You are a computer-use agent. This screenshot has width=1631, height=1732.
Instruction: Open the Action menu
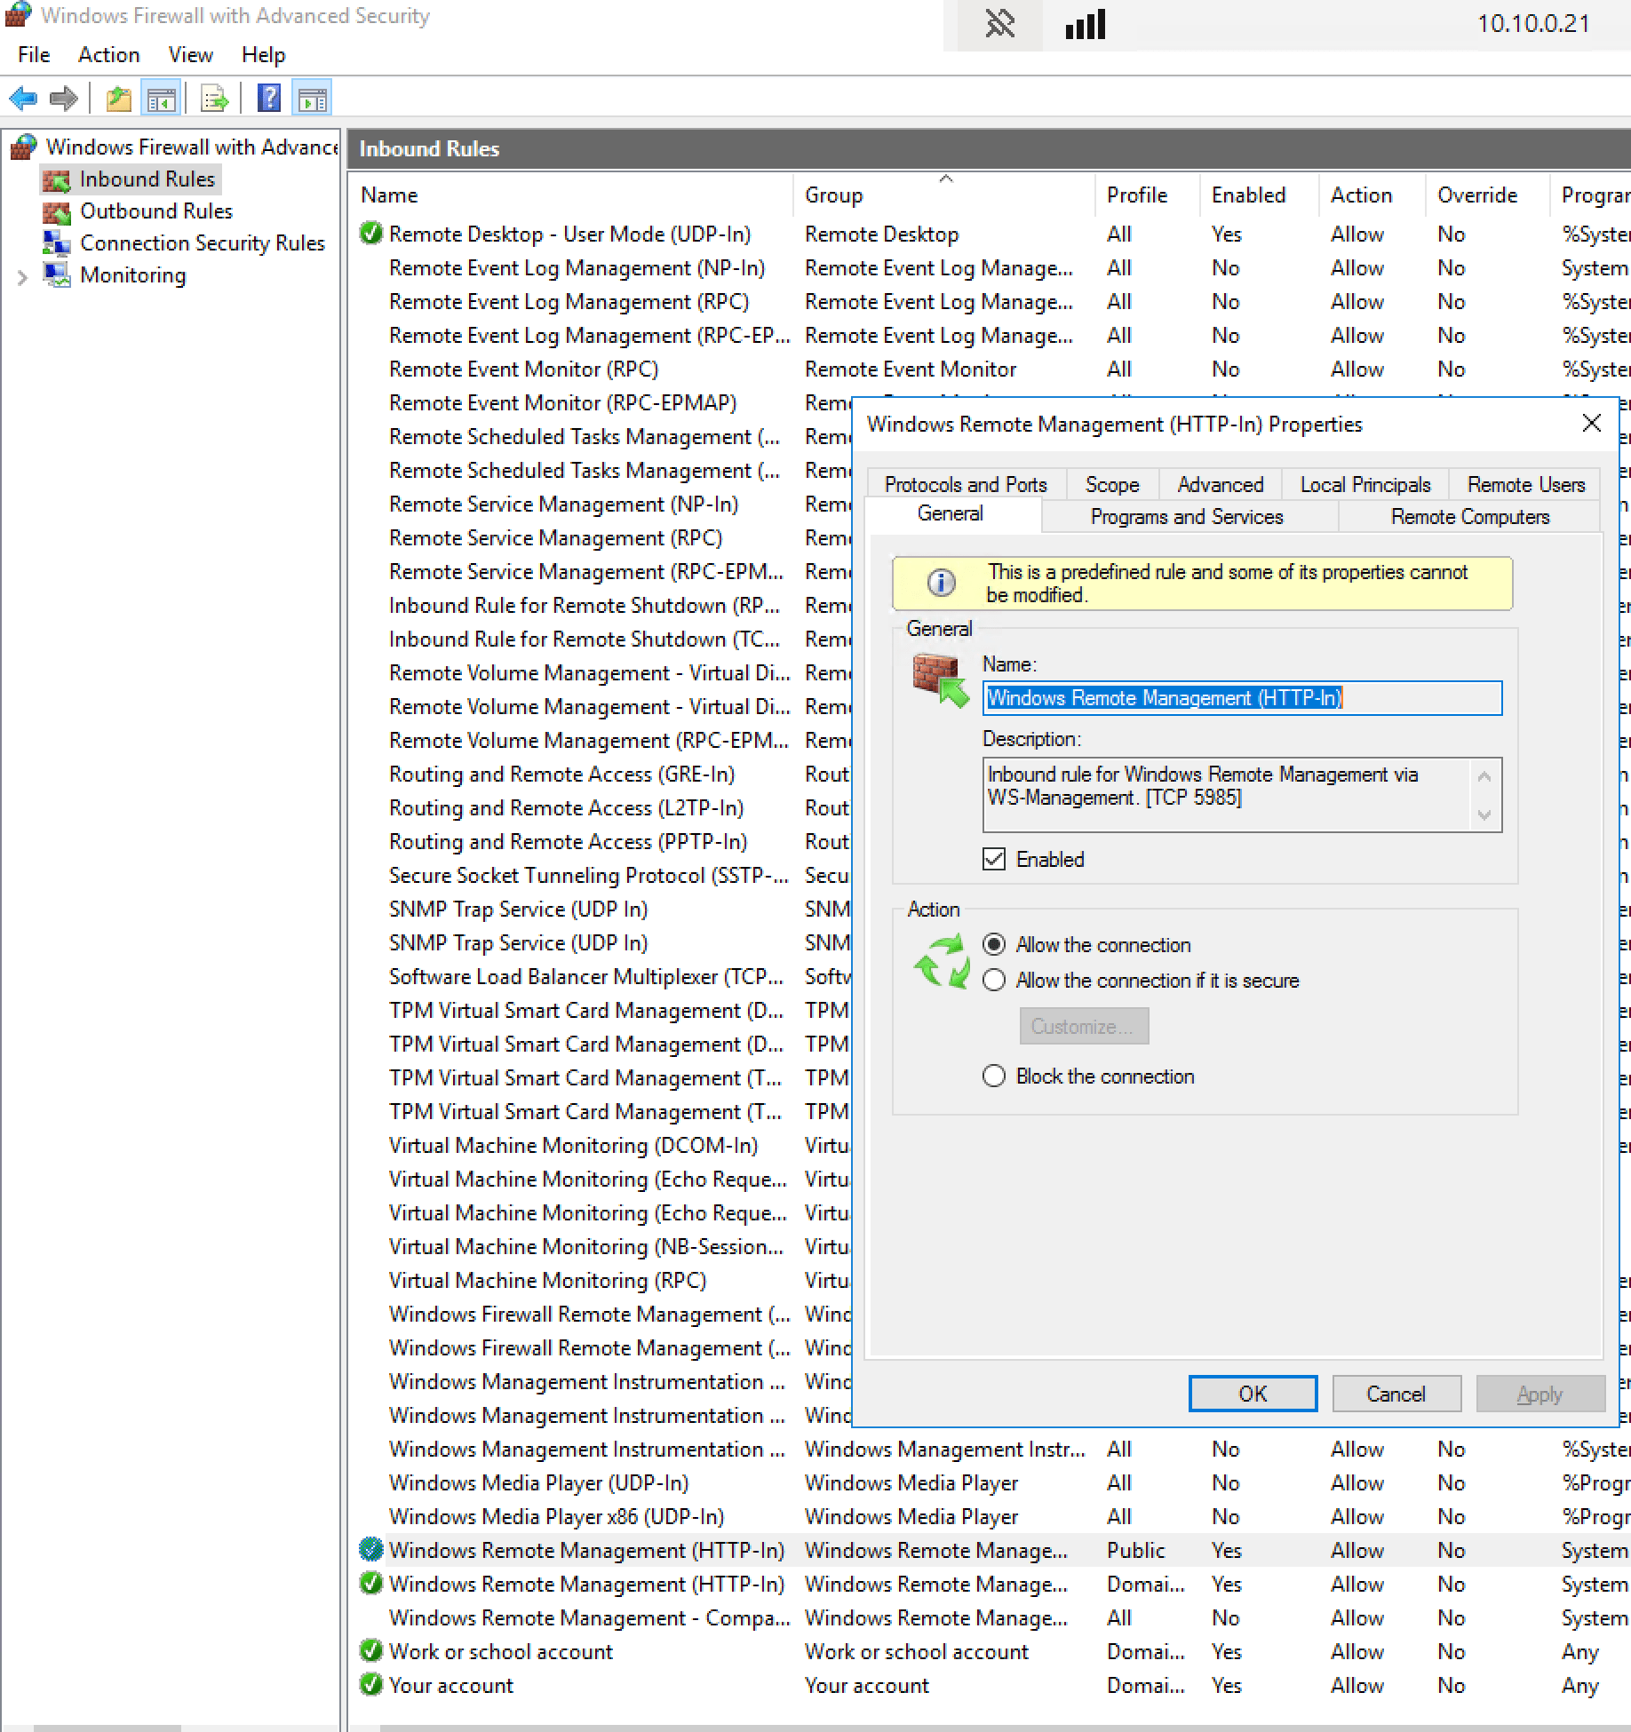coord(108,55)
